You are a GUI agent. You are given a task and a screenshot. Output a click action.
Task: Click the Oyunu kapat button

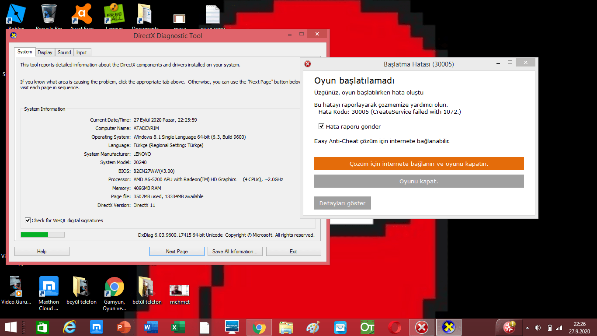(419, 181)
